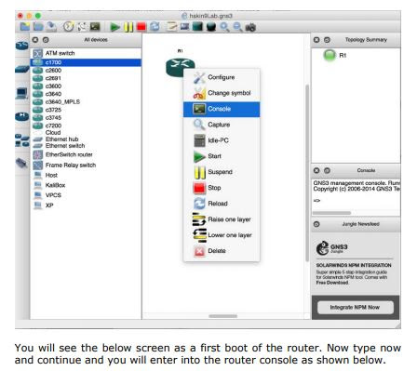Image resolution: width=417 pixels, height=371 pixels.
Task: Browse security devices in the left sidebar
Action: click(22, 116)
